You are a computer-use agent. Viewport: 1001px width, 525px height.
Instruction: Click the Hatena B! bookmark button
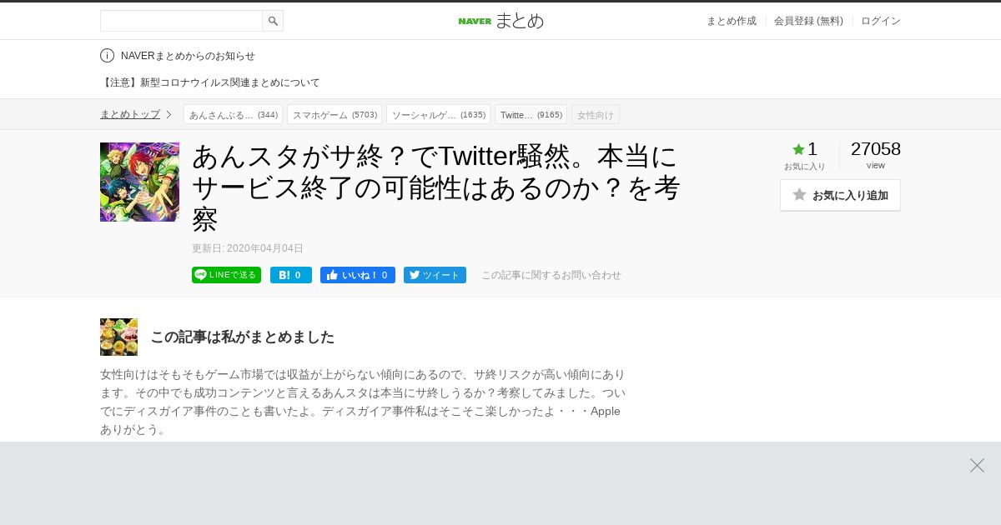pos(291,275)
